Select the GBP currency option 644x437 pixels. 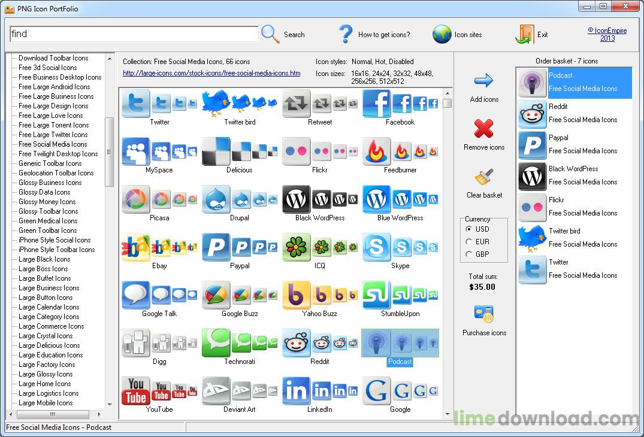469,254
